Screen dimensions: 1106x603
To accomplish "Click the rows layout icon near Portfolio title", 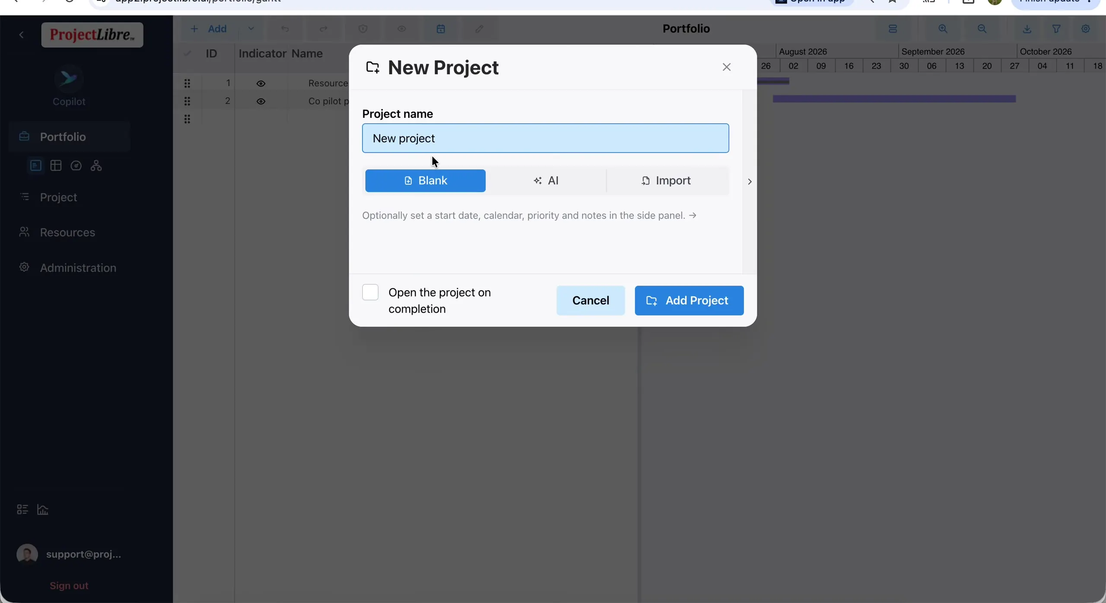I will click(x=893, y=29).
